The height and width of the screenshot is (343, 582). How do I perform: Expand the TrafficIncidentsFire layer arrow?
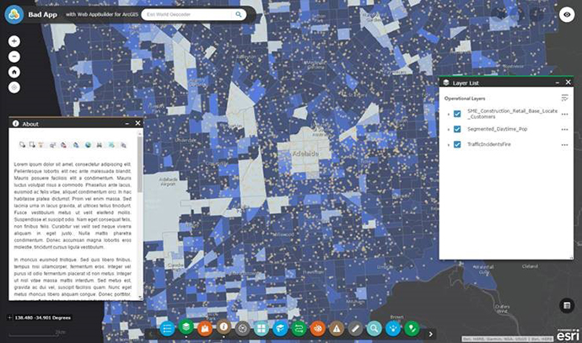click(x=449, y=145)
